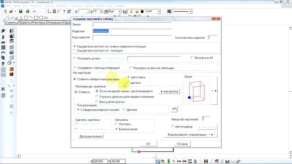This screenshot has width=292, height=164.
Task: Click the orange cube icon in left panel
Action: point(11,69)
